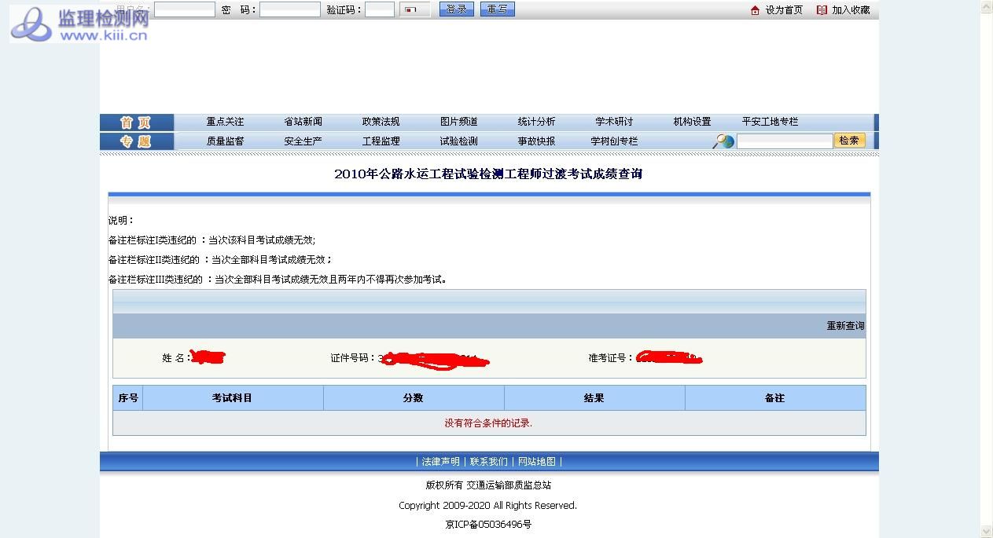The width and height of the screenshot is (993, 538).
Task: Click the book icon beside 加入收藏
Action: point(822,10)
